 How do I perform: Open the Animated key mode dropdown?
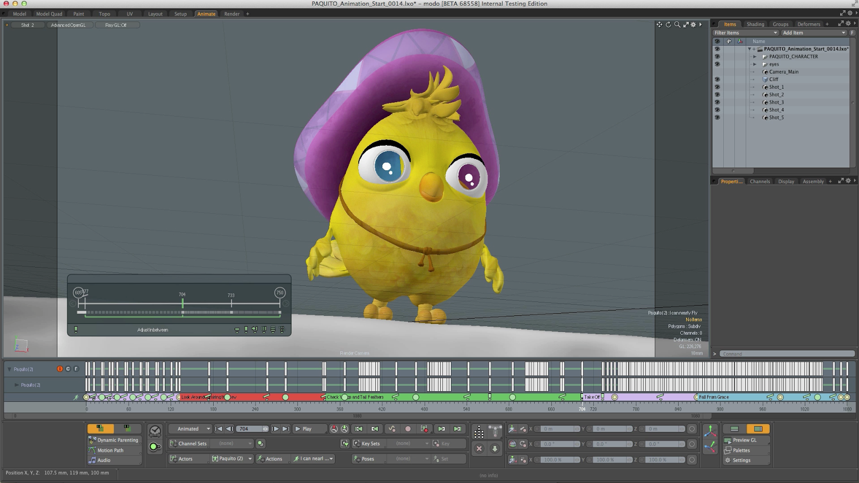tap(190, 429)
